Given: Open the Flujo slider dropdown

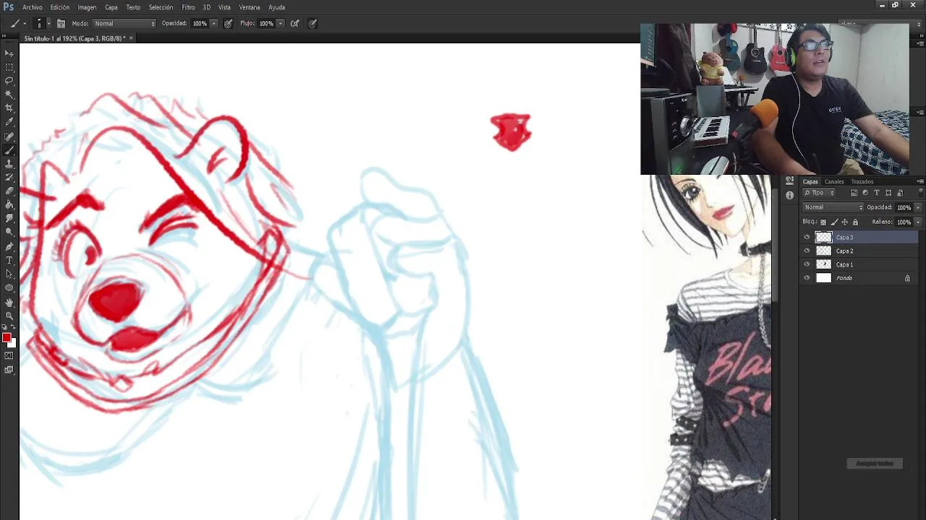Looking at the screenshot, I should pyautogui.click(x=280, y=23).
